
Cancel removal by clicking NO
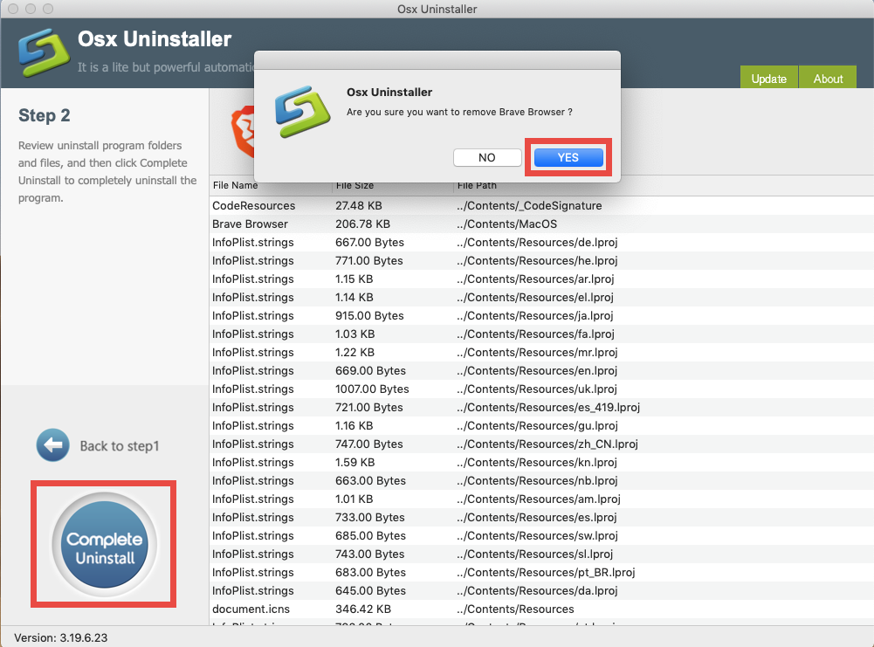[487, 157]
